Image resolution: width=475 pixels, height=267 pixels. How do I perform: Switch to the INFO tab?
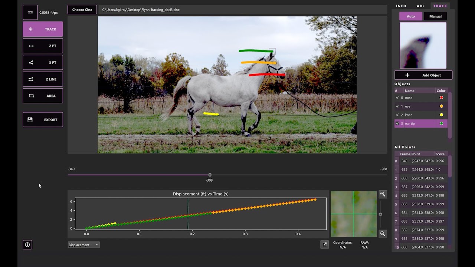tap(401, 6)
